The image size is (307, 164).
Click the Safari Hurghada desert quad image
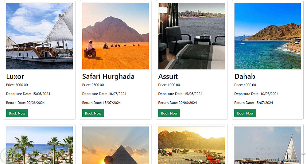(x=115, y=36)
